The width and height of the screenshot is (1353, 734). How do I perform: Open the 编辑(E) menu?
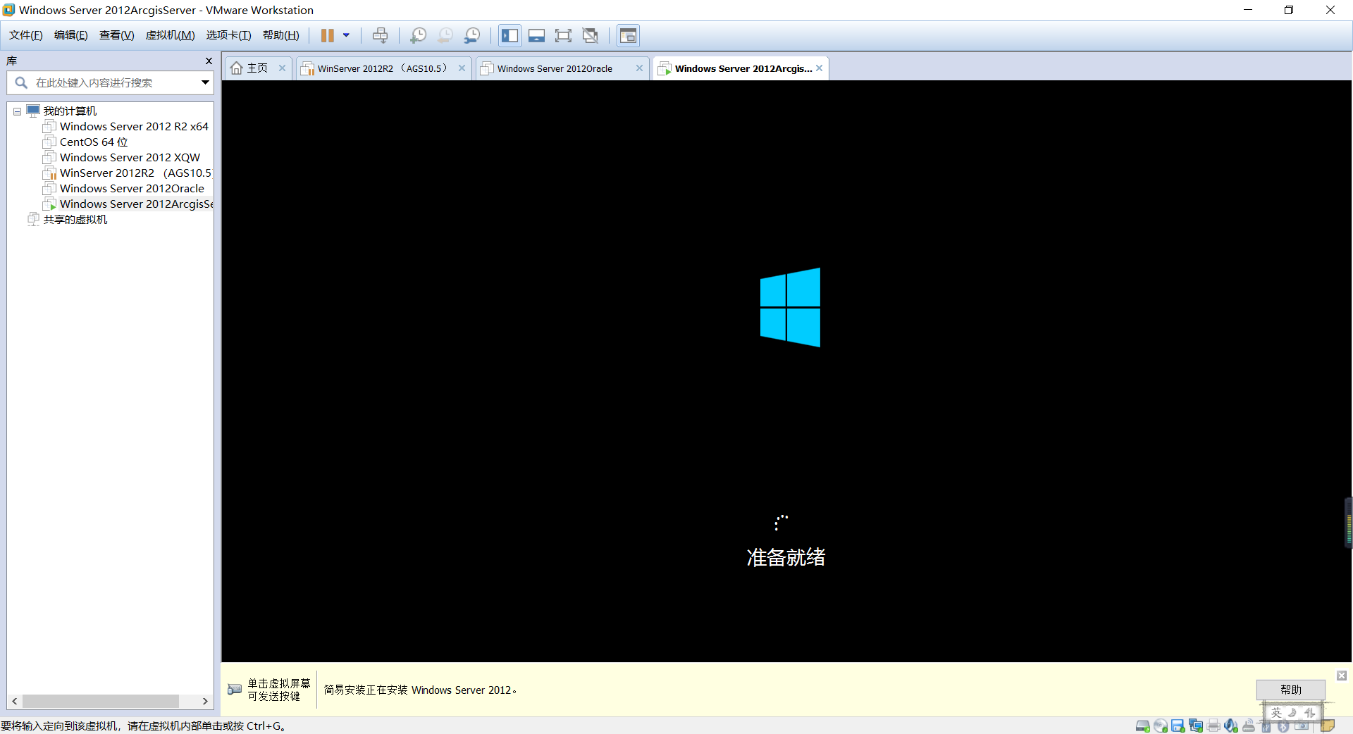click(x=71, y=35)
